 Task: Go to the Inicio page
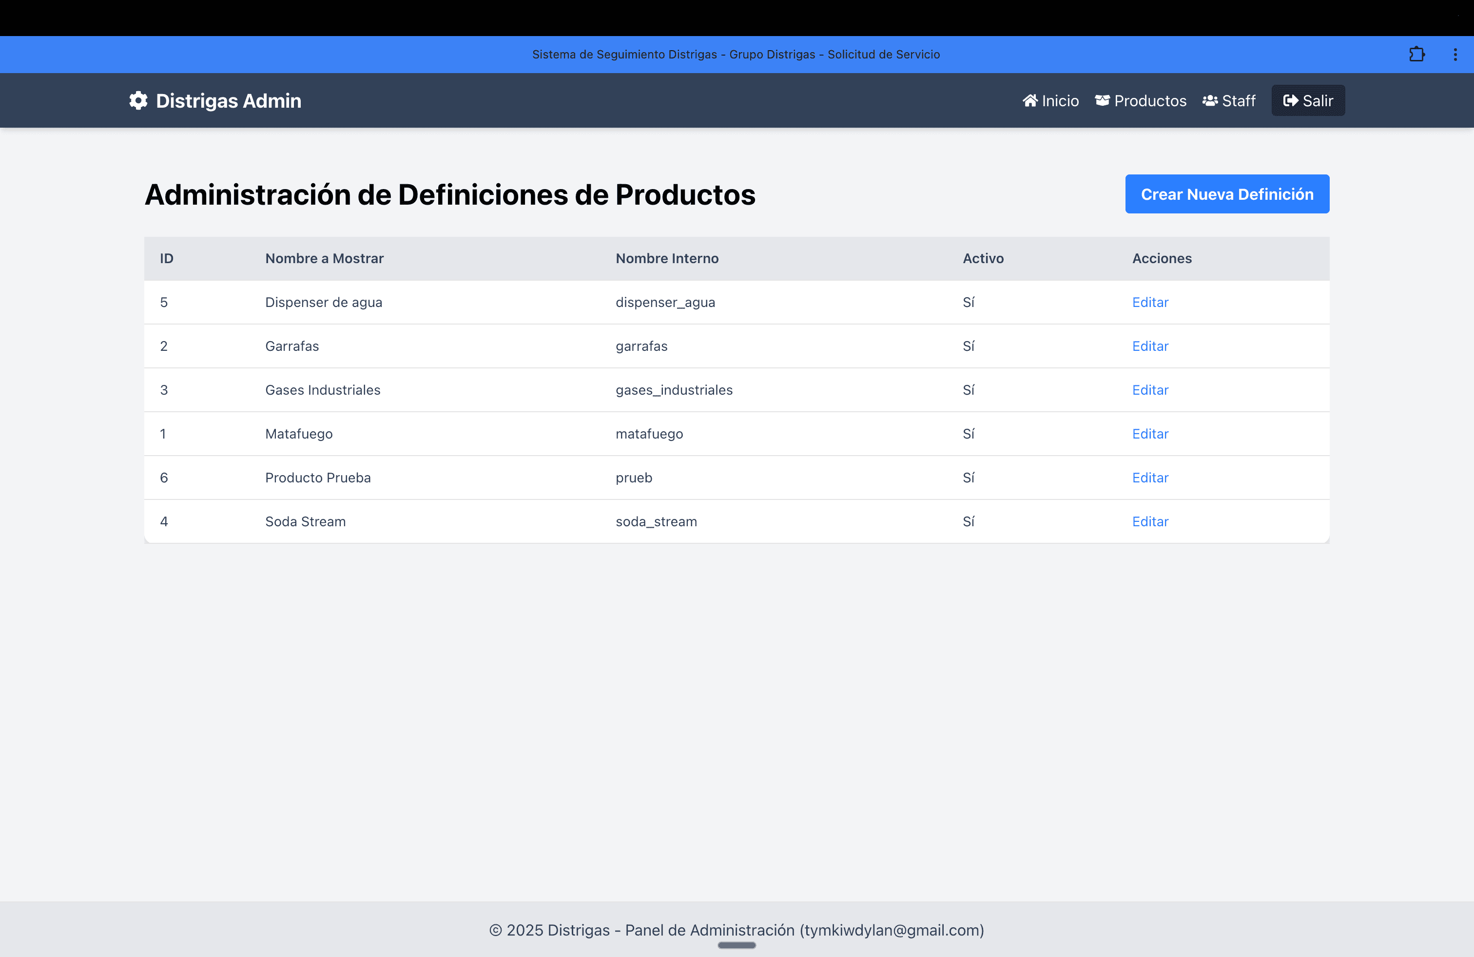click(x=1050, y=100)
